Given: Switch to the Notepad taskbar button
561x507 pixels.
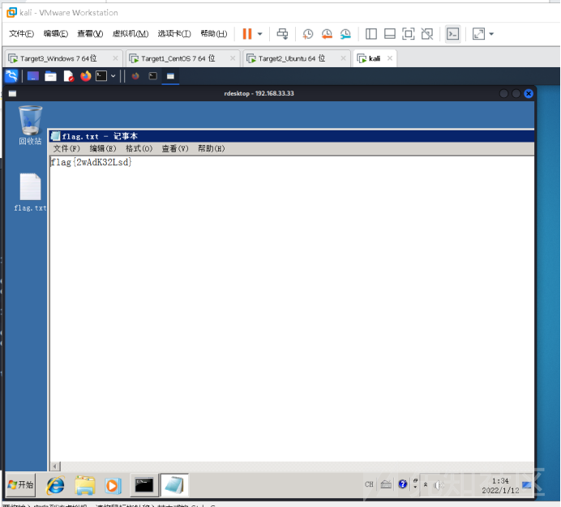Looking at the screenshot, I should point(174,486).
